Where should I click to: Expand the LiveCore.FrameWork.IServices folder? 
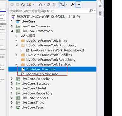point(16,55)
